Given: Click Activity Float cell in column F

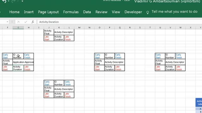Looking at the screenshot, I should [7, 62].
